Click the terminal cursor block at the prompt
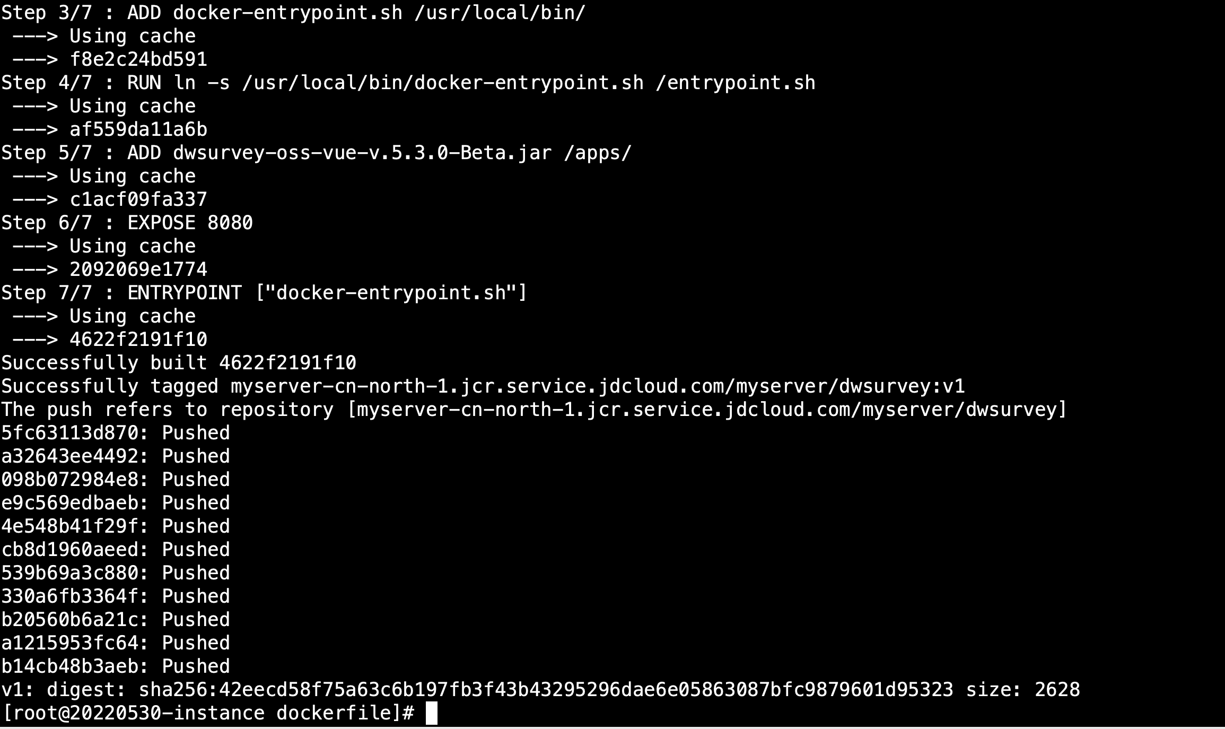The image size is (1225, 729). pyautogui.click(x=432, y=713)
